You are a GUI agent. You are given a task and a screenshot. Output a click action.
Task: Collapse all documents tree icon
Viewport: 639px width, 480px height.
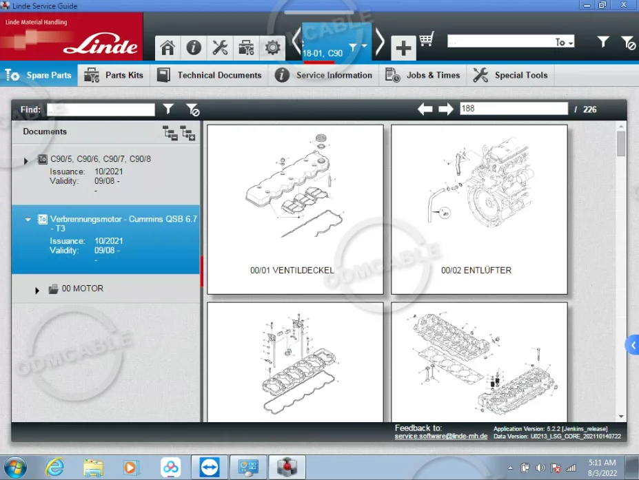[x=170, y=133]
